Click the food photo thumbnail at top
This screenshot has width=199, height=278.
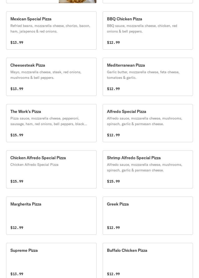tap(78, 1)
